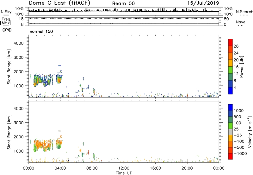
Task: Click the 'Freq. [MHz]' label
Action: click(x=6, y=21)
